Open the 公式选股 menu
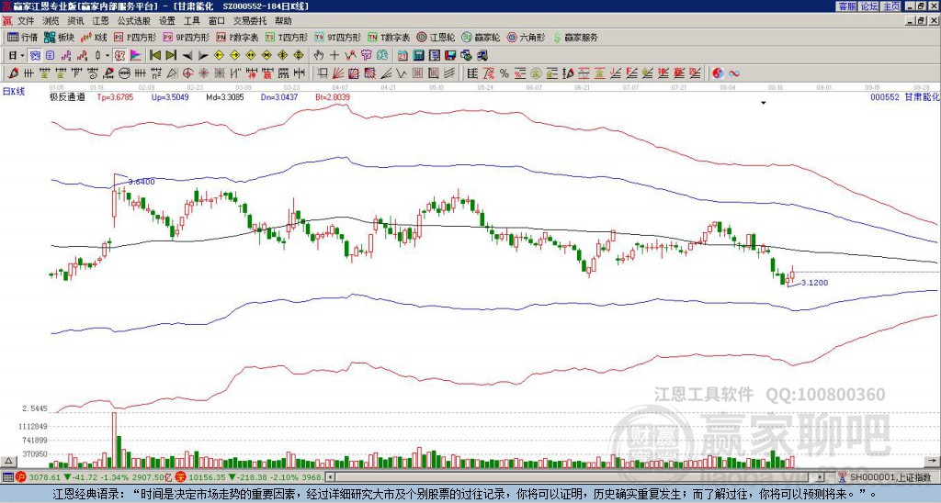The image size is (941, 503). 133,21
